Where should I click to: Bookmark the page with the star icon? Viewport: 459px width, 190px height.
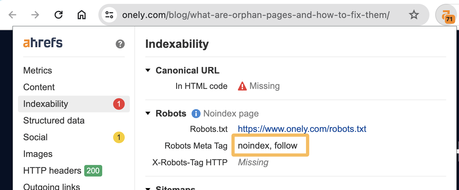[414, 14]
